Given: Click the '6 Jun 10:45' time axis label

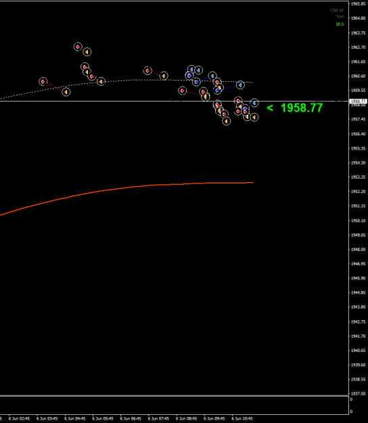Looking at the screenshot, I should point(242,419).
